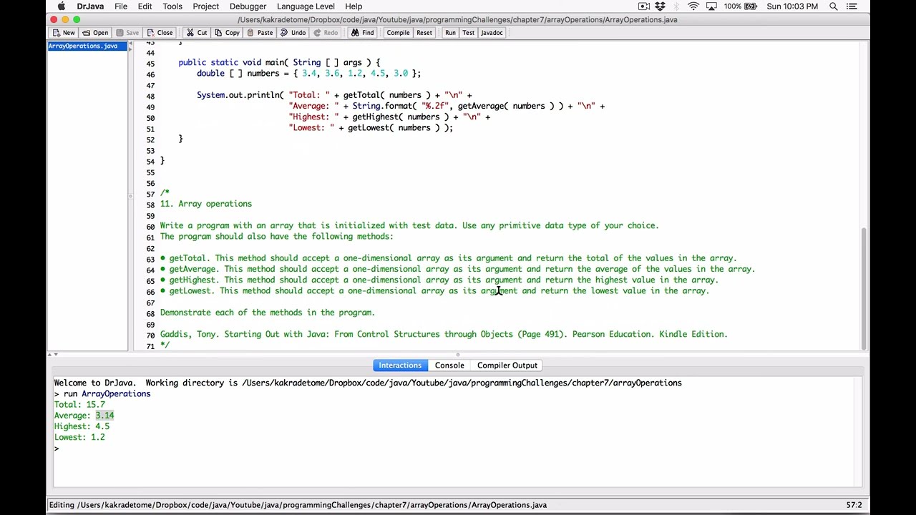Click the 'Demonstrate each of the methods' line
Viewport: 916px width, 515px height.
pyautogui.click(x=268, y=313)
